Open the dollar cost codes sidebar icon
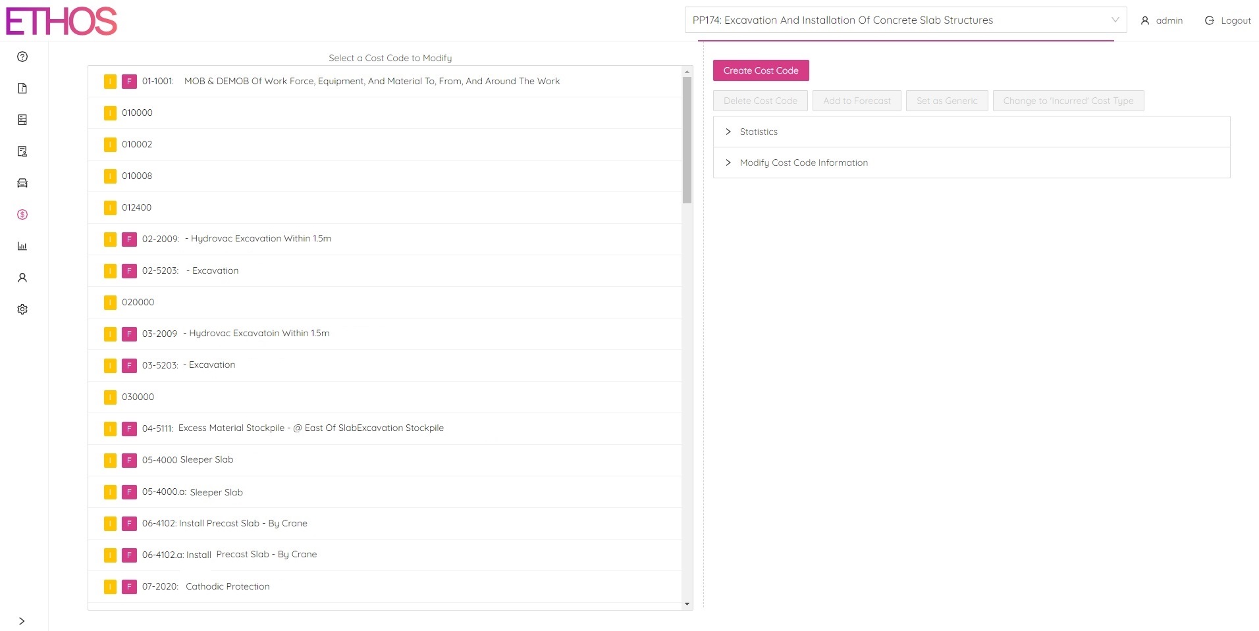The image size is (1259, 631). click(x=22, y=215)
